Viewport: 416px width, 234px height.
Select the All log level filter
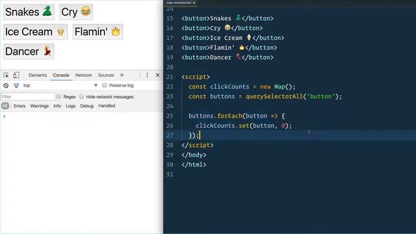pyautogui.click(x=5, y=106)
